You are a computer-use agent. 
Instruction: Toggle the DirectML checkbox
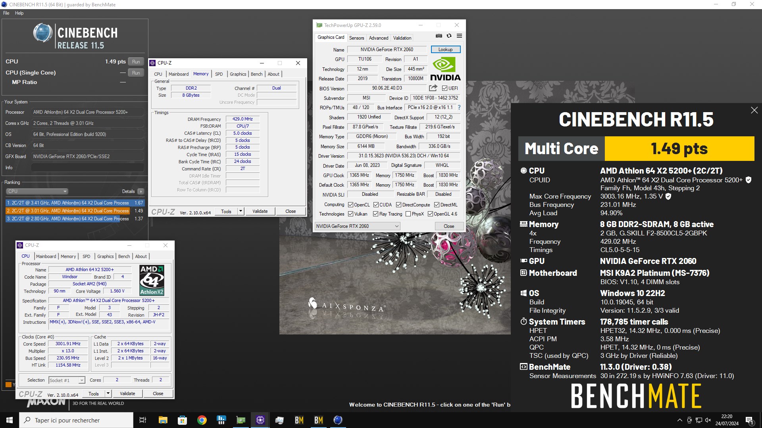coord(437,205)
